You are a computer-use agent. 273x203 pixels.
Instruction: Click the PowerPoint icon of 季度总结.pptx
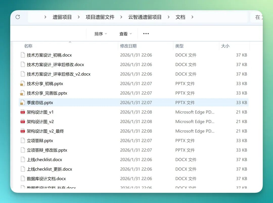click(x=23, y=103)
